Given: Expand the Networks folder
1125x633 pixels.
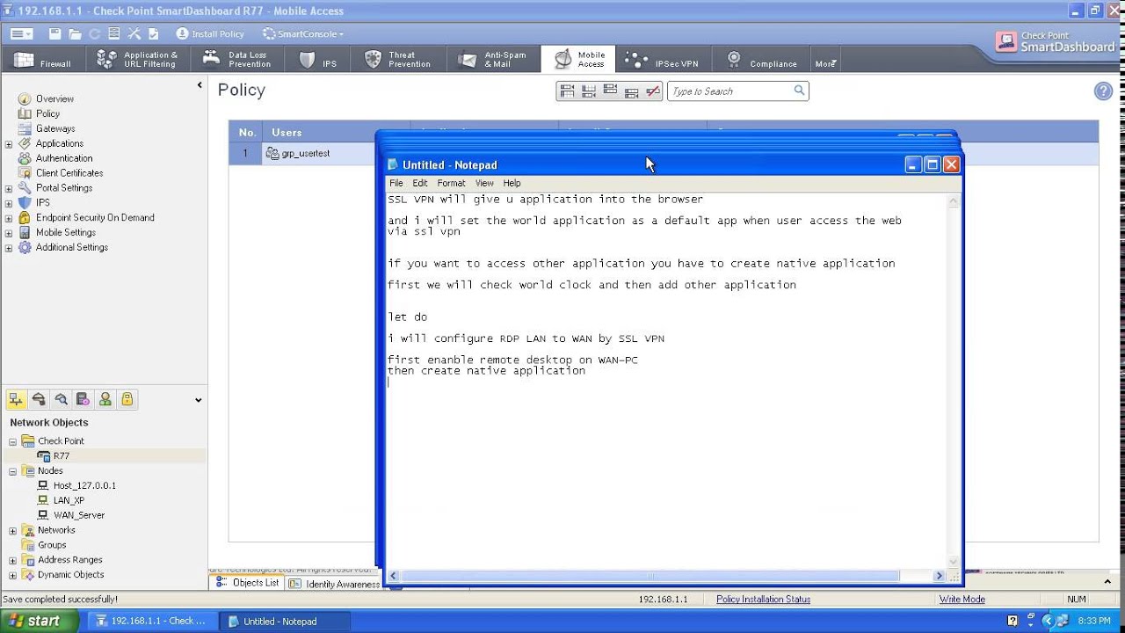Looking at the screenshot, I should [x=13, y=530].
